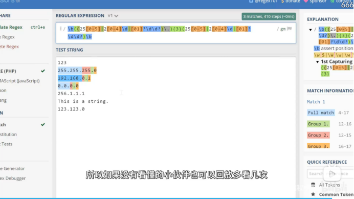Click the donate link in header
This screenshot has height=199, width=354.
(x=293, y=2)
